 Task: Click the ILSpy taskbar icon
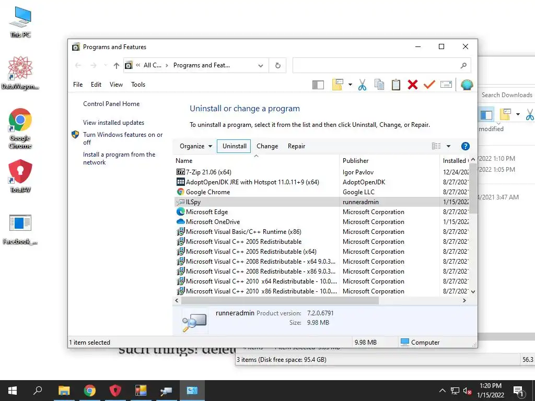166,391
